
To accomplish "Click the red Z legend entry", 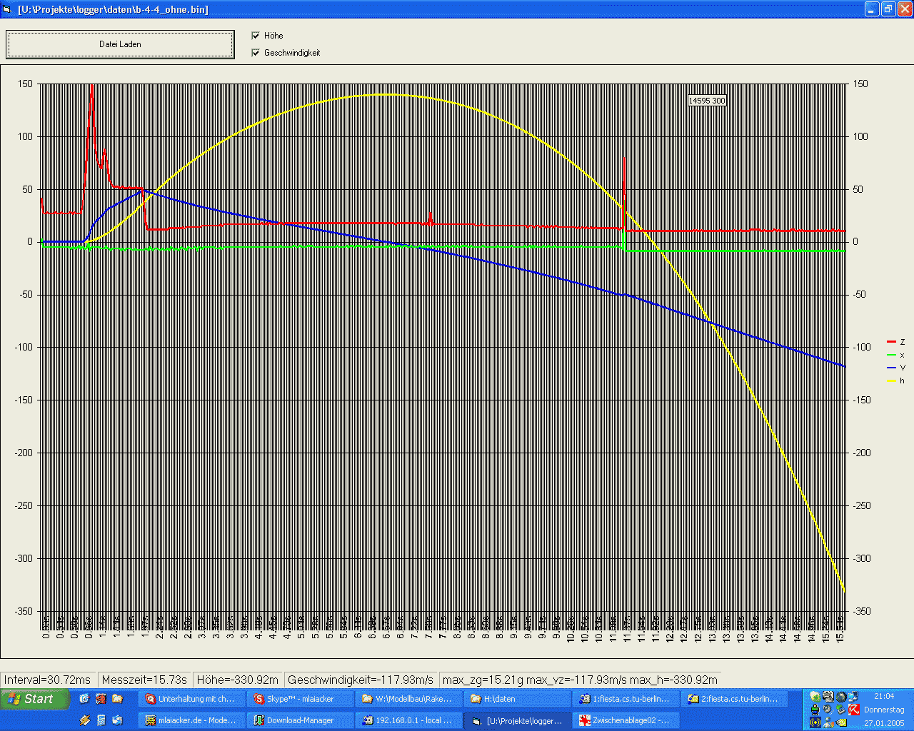I will pos(895,343).
